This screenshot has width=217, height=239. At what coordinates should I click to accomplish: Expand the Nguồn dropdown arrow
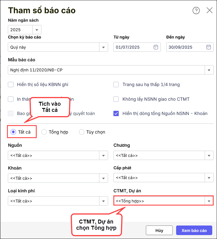click(104, 155)
